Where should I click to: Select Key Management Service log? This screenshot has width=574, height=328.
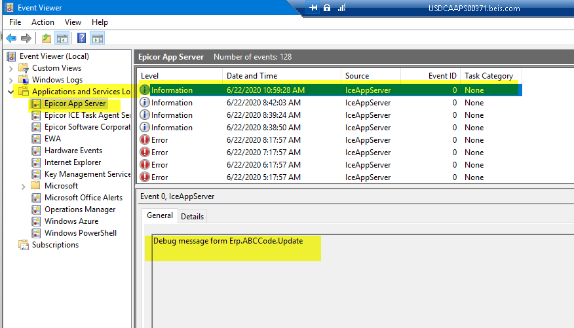click(88, 174)
